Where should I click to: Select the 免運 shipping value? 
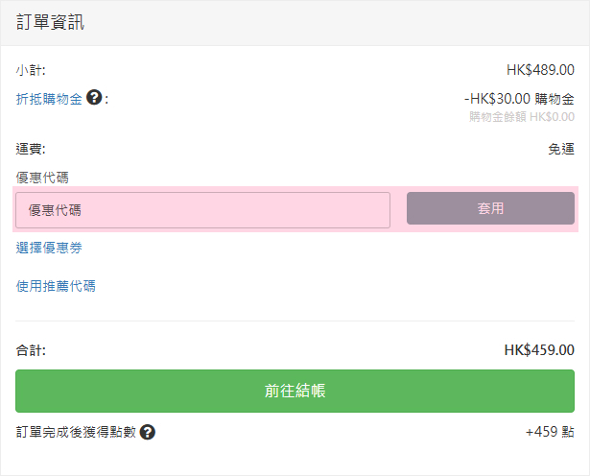click(561, 149)
